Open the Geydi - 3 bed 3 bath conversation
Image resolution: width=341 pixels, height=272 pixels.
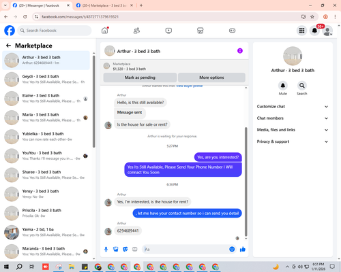tap(46, 79)
